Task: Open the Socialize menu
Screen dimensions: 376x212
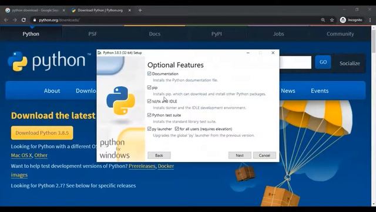Action: [350, 63]
